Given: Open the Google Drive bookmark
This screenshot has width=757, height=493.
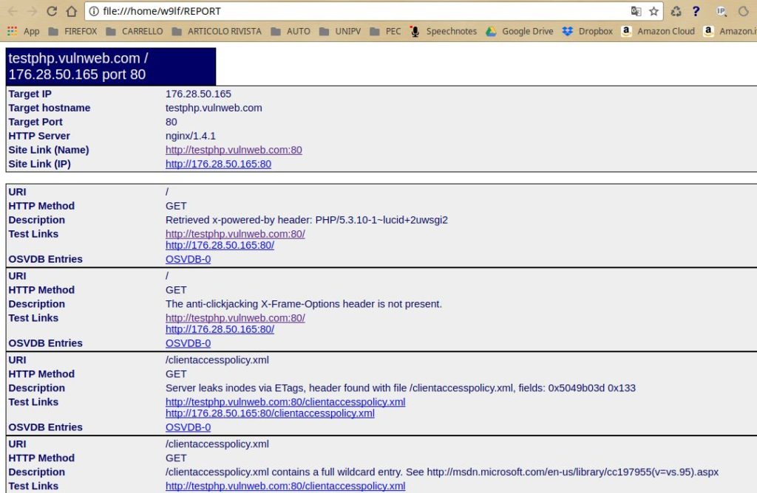Looking at the screenshot, I should click(520, 31).
